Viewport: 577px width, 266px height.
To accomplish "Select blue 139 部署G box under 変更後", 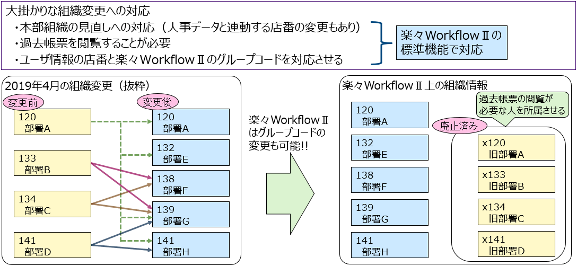I will [x=191, y=214].
